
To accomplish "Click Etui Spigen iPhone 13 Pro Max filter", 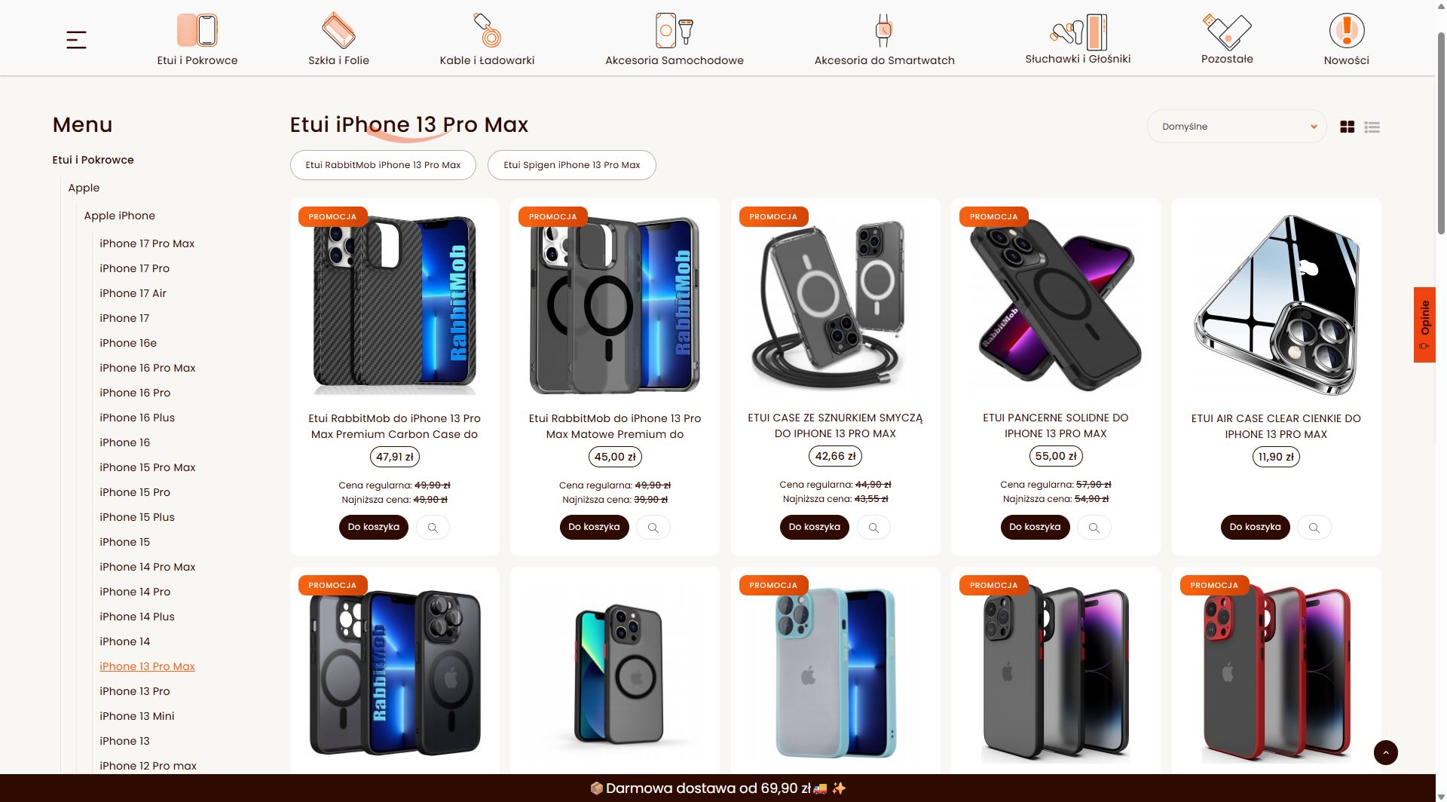I will click(x=572, y=165).
